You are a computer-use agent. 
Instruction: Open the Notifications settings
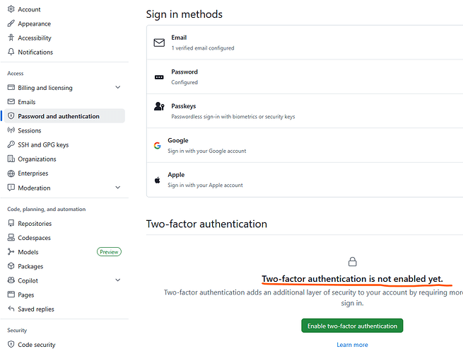pos(35,52)
